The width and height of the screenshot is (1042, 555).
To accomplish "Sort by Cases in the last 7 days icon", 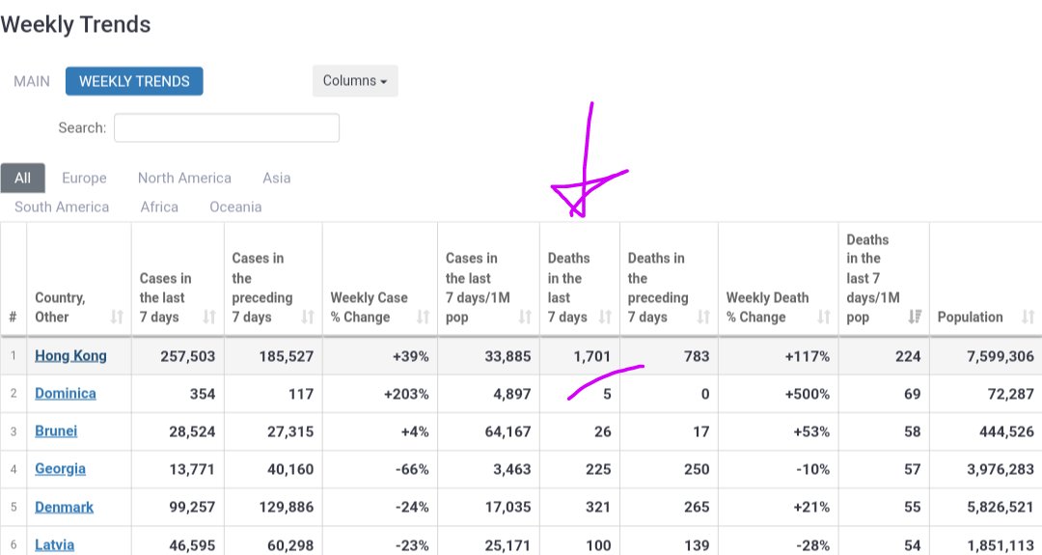I will tap(209, 317).
